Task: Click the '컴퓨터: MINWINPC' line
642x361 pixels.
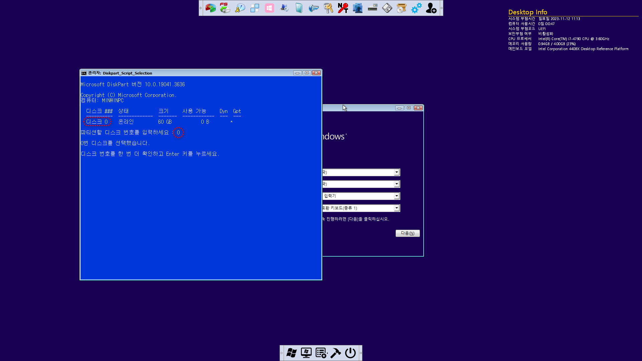Action: 102,100
